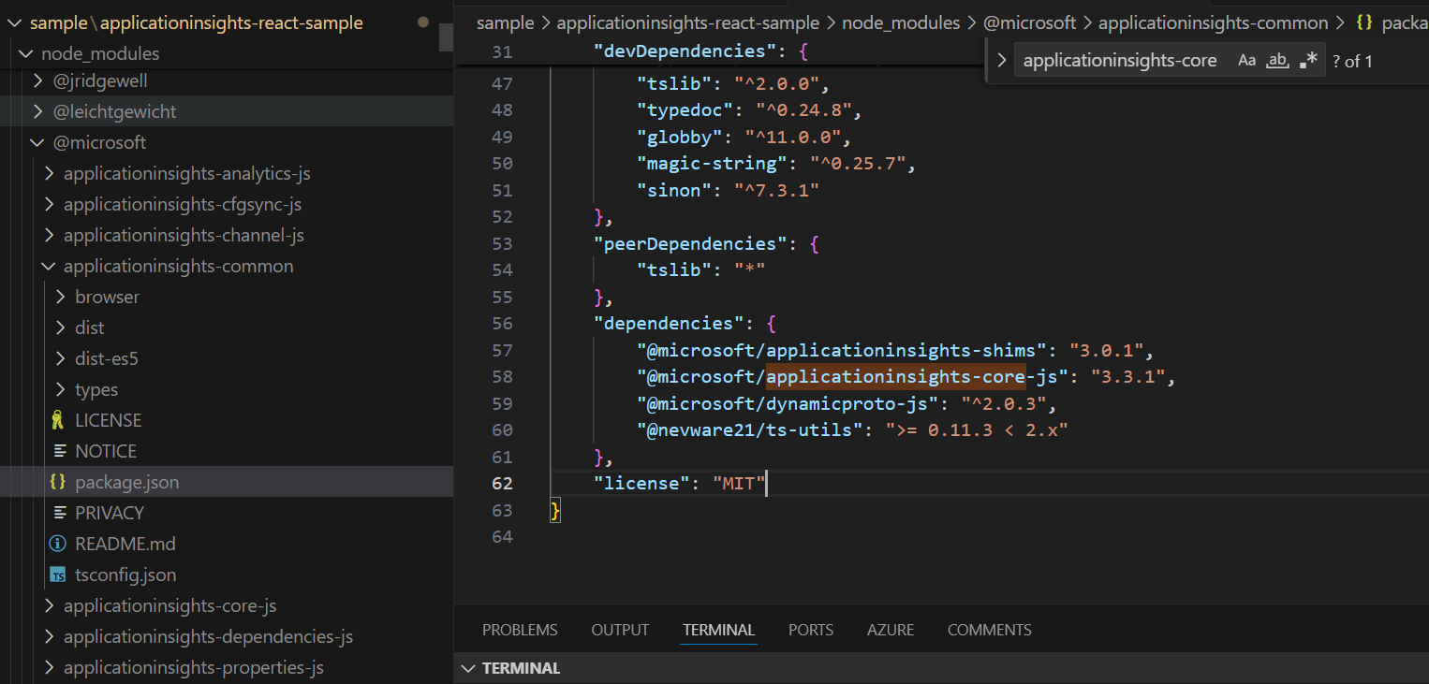Open the PRIVACY file

(110, 513)
